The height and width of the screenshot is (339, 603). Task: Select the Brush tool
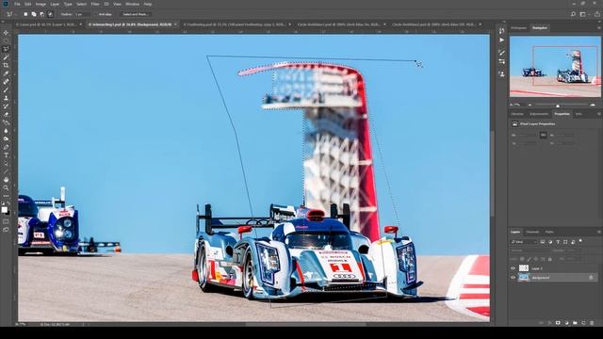tap(6, 90)
